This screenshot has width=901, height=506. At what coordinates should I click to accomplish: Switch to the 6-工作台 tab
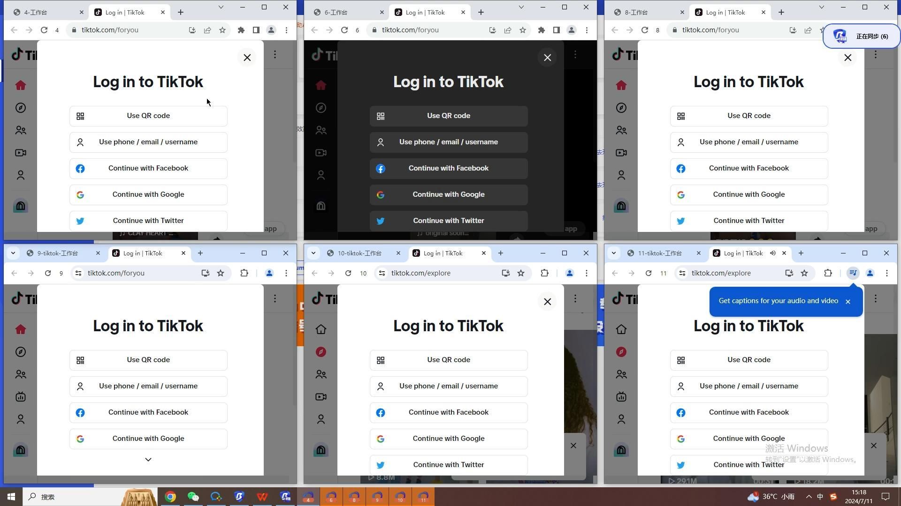point(336,12)
